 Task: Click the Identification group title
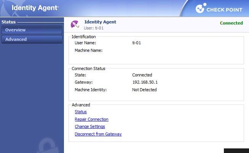pos(84,37)
